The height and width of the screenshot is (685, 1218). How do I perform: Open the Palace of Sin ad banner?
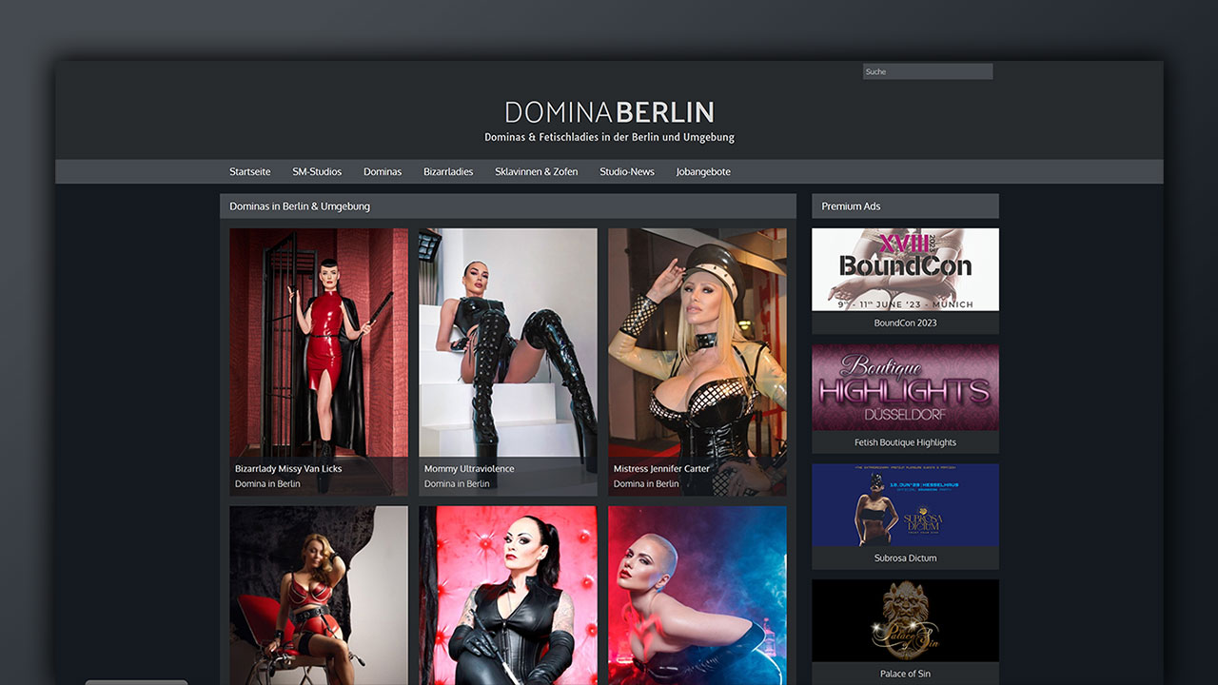pos(904,620)
